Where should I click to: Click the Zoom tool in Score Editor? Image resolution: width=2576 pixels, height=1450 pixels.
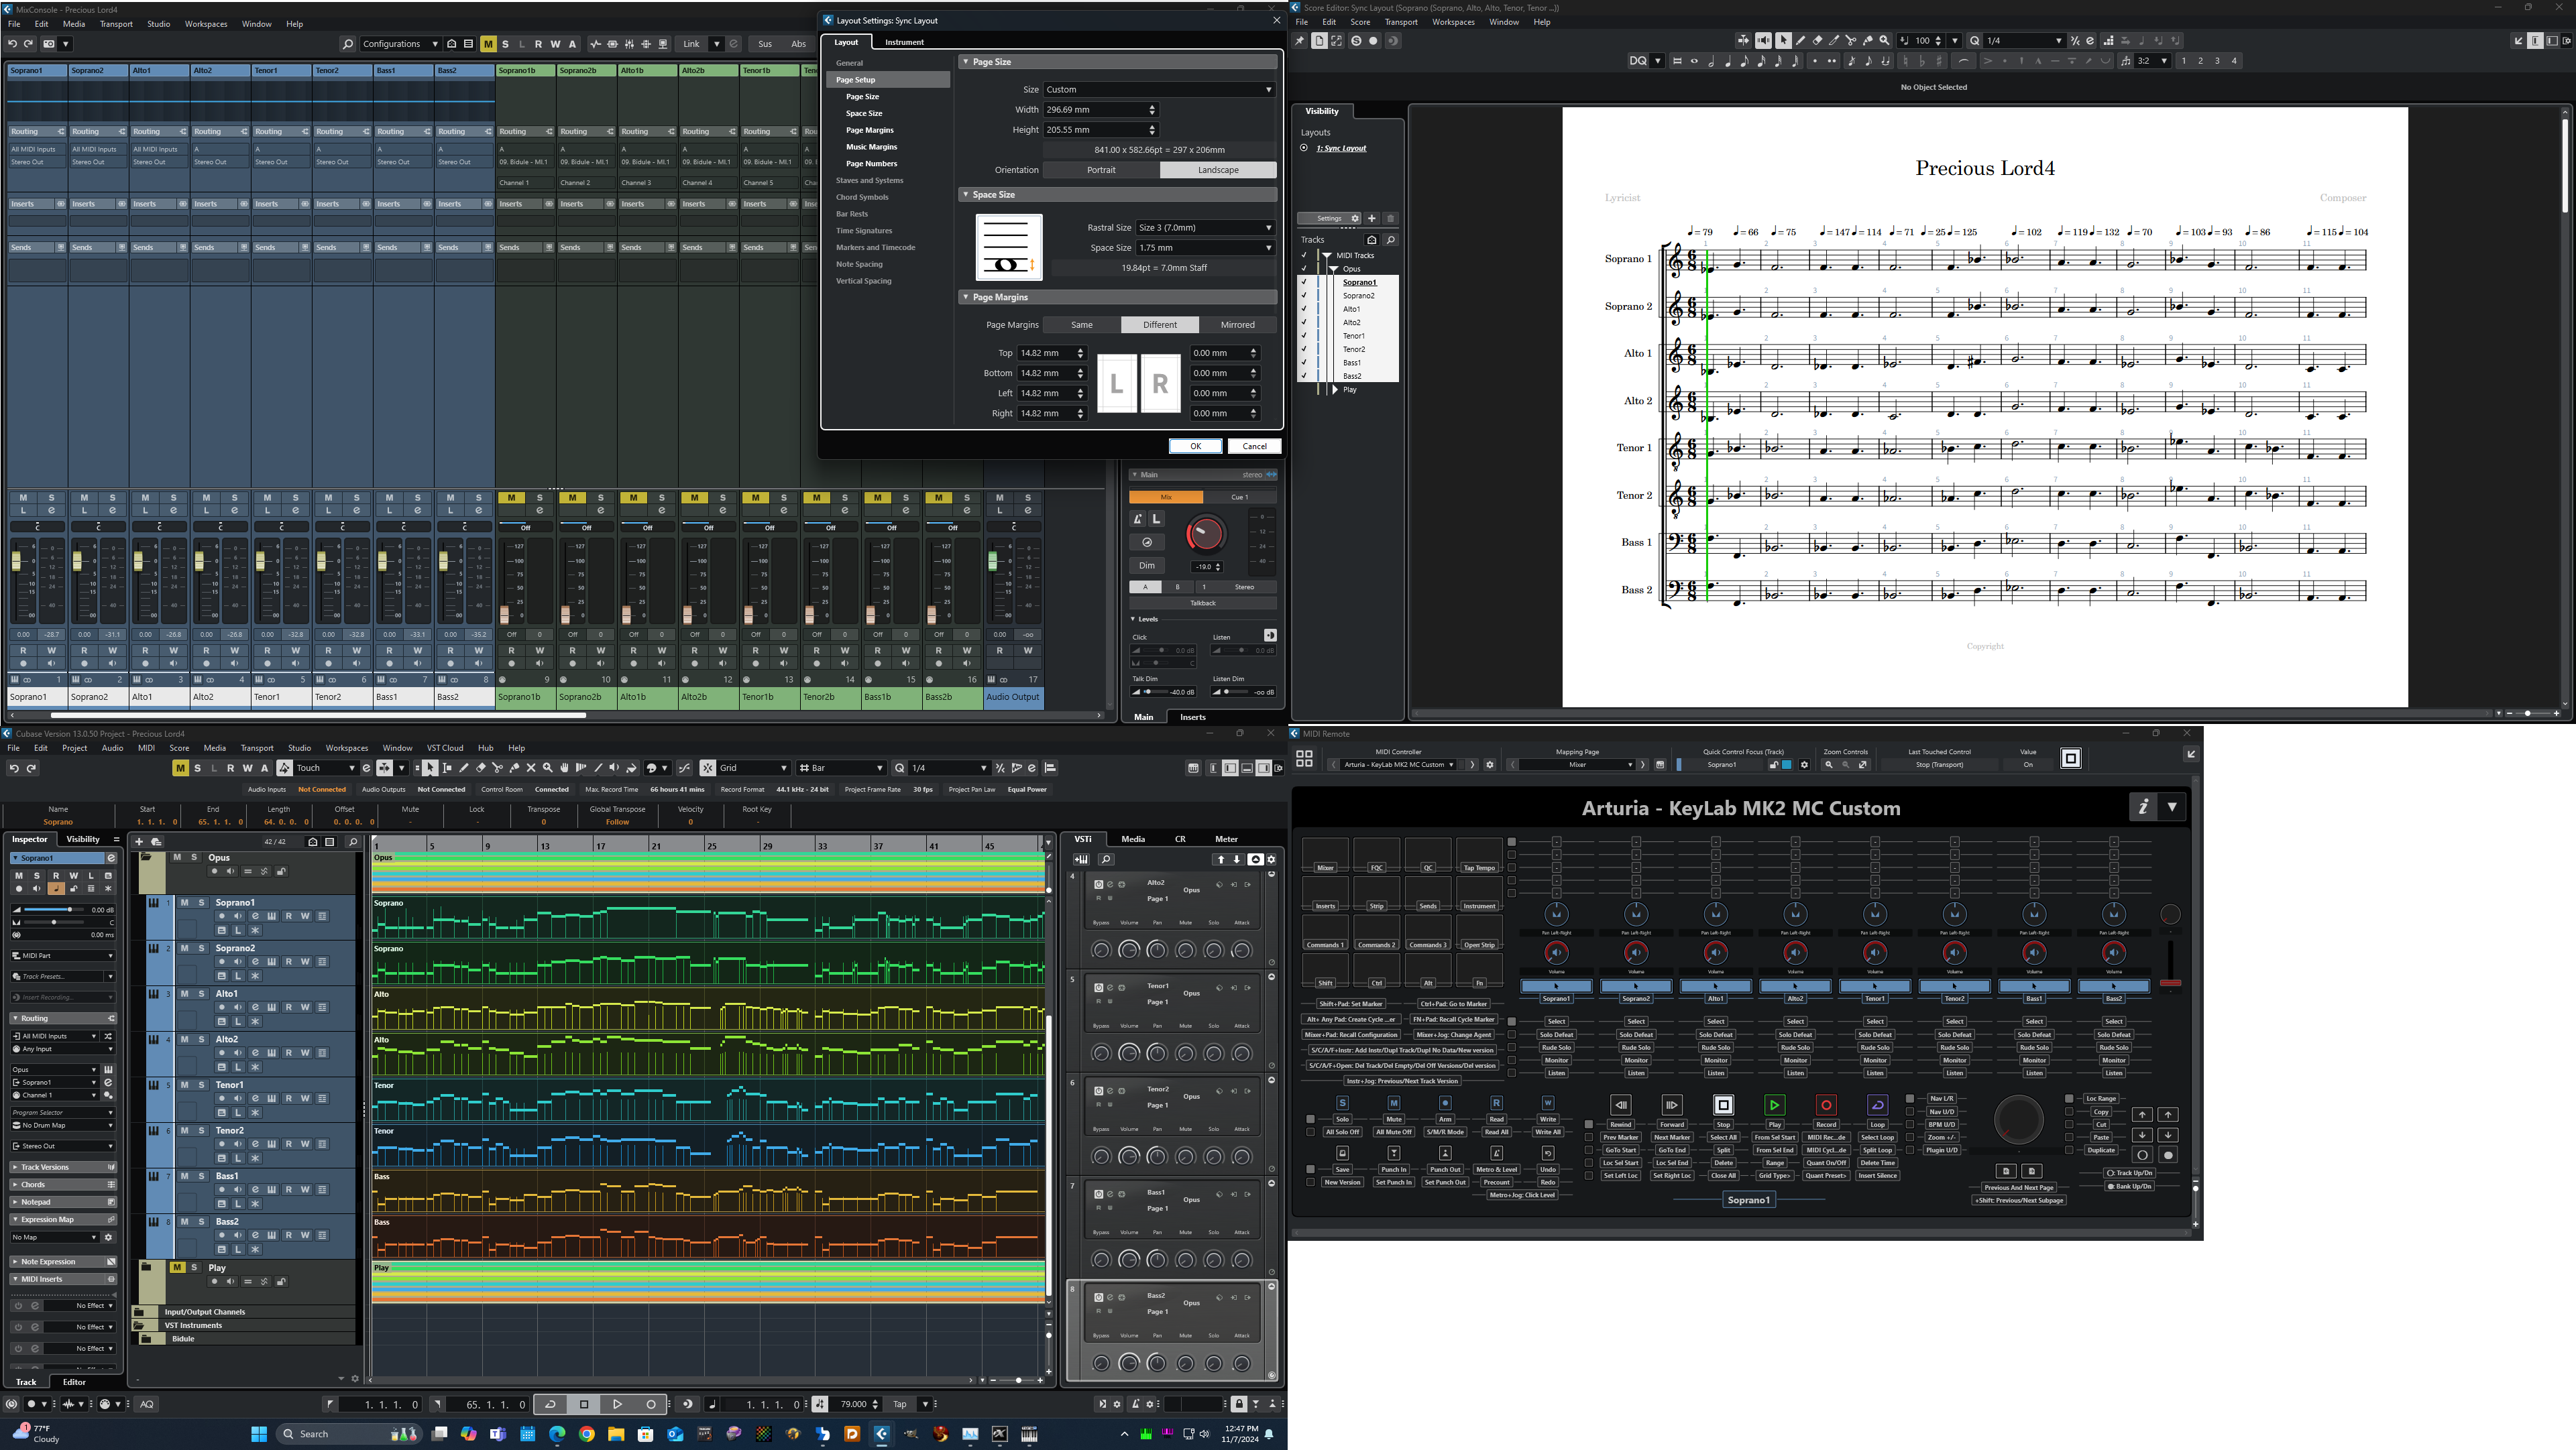pos(1884,41)
